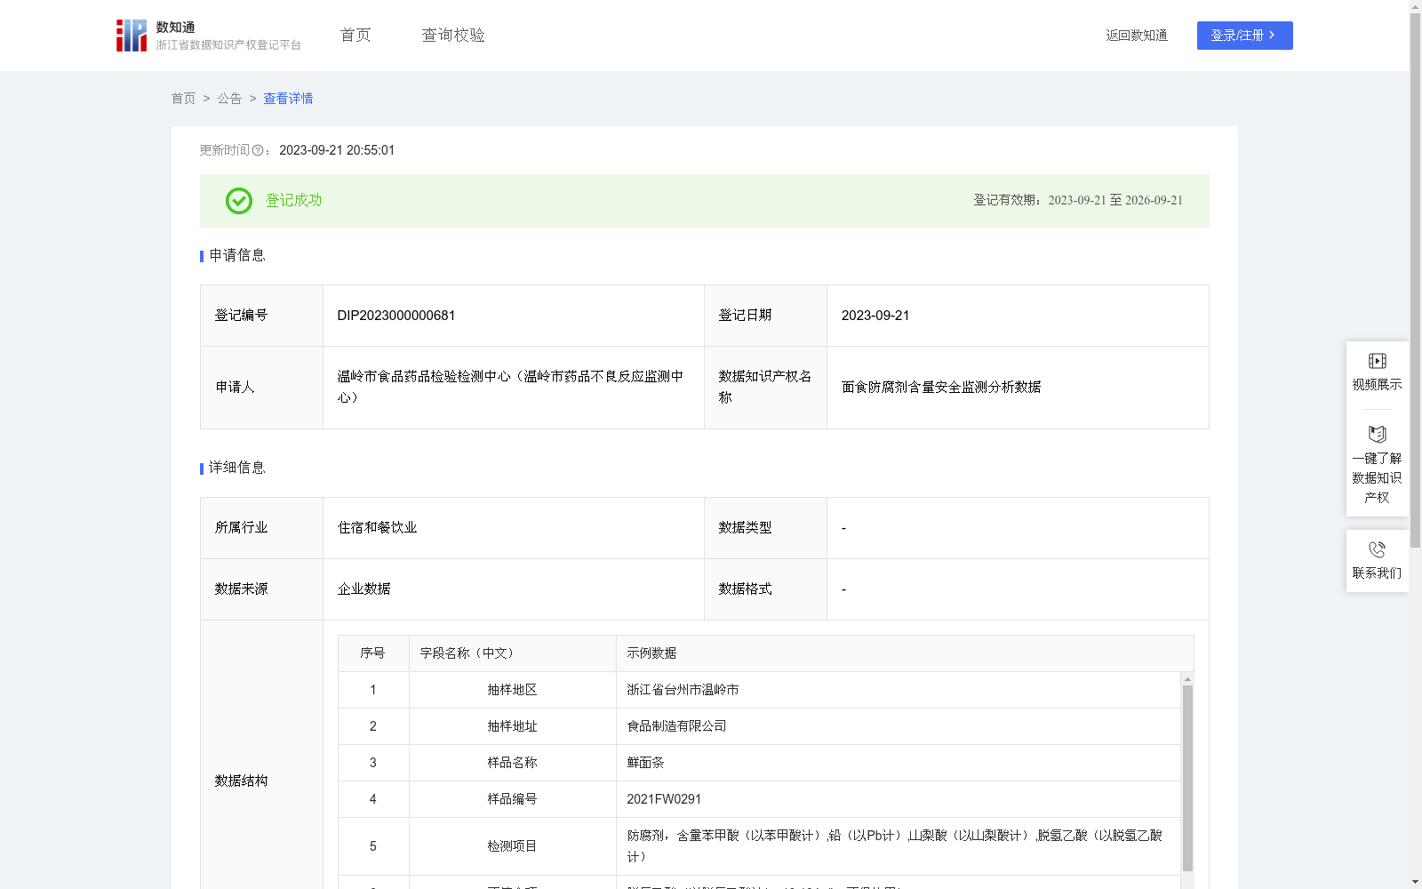
Task: Click the 详细信息 section heading
Action: pos(236,469)
